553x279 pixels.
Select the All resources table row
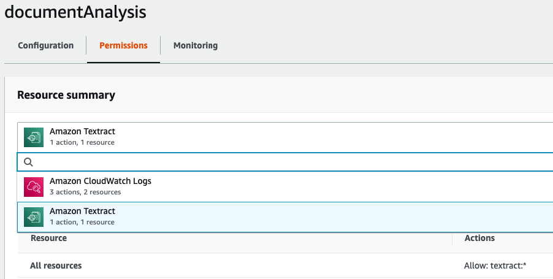click(x=285, y=266)
